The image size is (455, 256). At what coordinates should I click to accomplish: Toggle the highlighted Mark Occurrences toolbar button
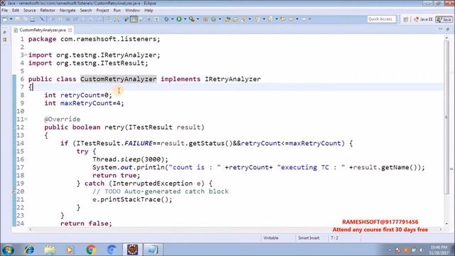point(134,19)
